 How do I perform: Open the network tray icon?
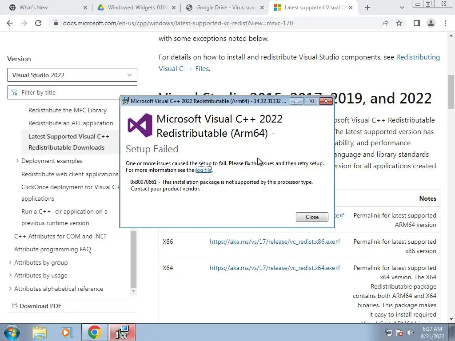(388, 333)
